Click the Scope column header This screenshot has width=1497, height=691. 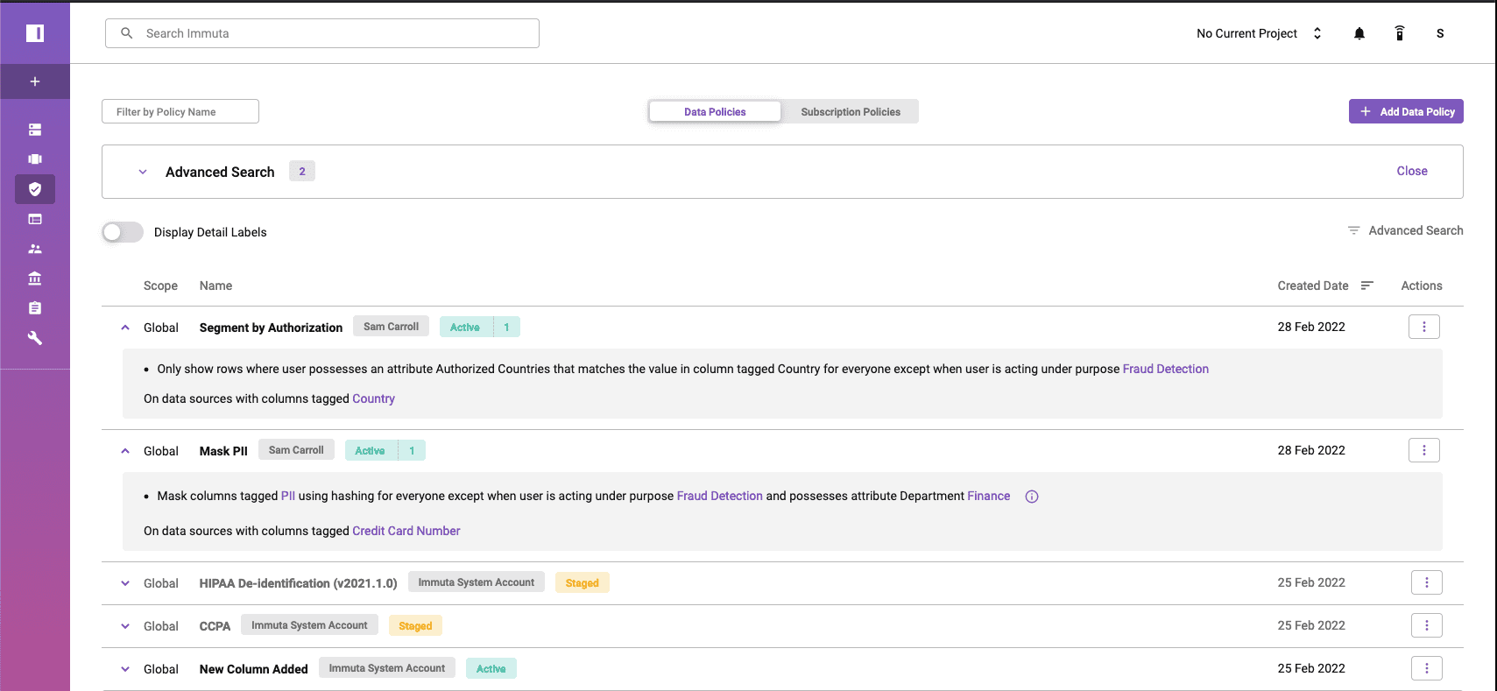[160, 286]
